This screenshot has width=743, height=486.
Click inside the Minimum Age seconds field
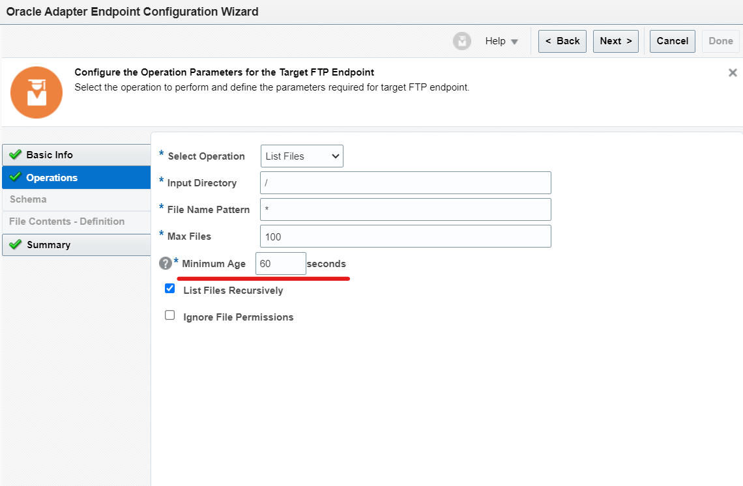[280, 263]
